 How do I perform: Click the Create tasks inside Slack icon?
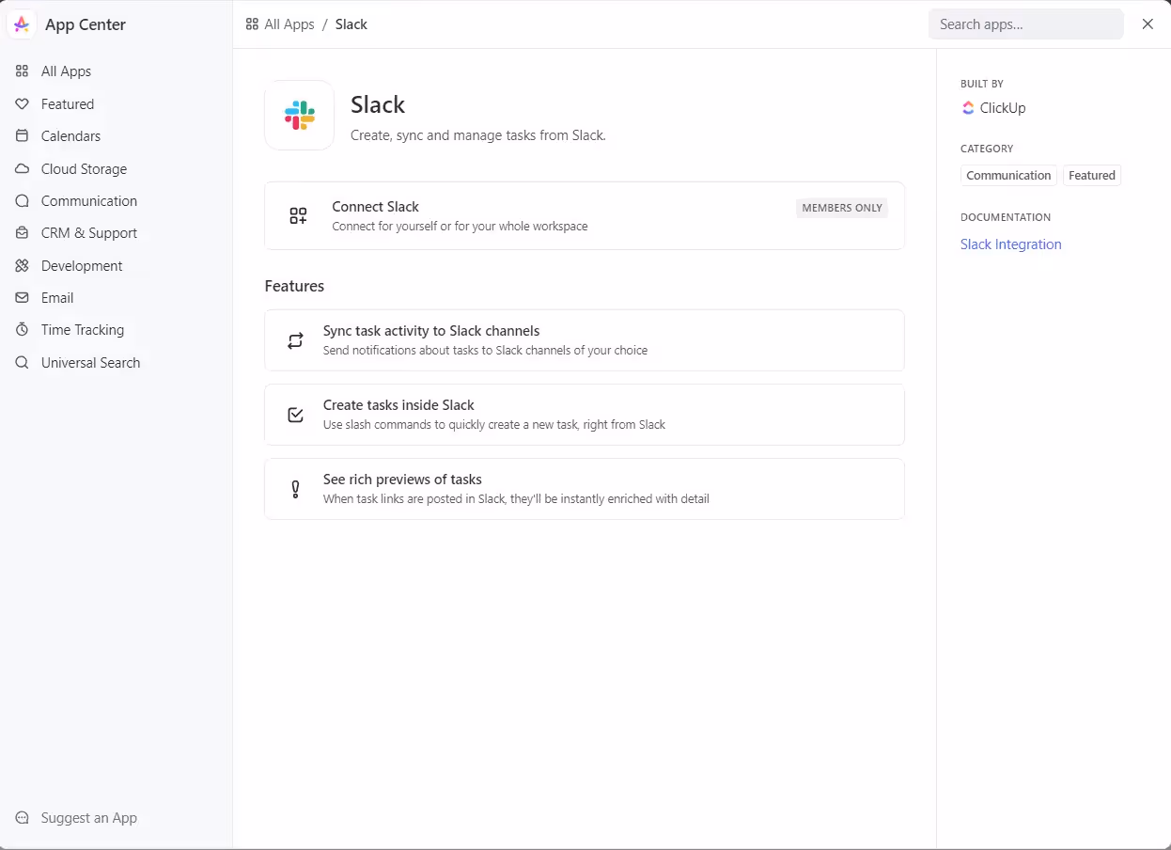295,414
